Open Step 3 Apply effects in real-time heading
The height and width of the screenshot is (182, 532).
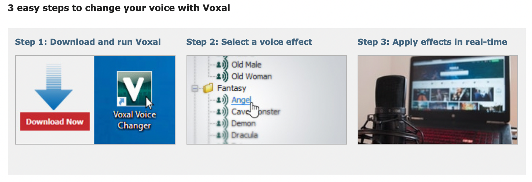432,42
